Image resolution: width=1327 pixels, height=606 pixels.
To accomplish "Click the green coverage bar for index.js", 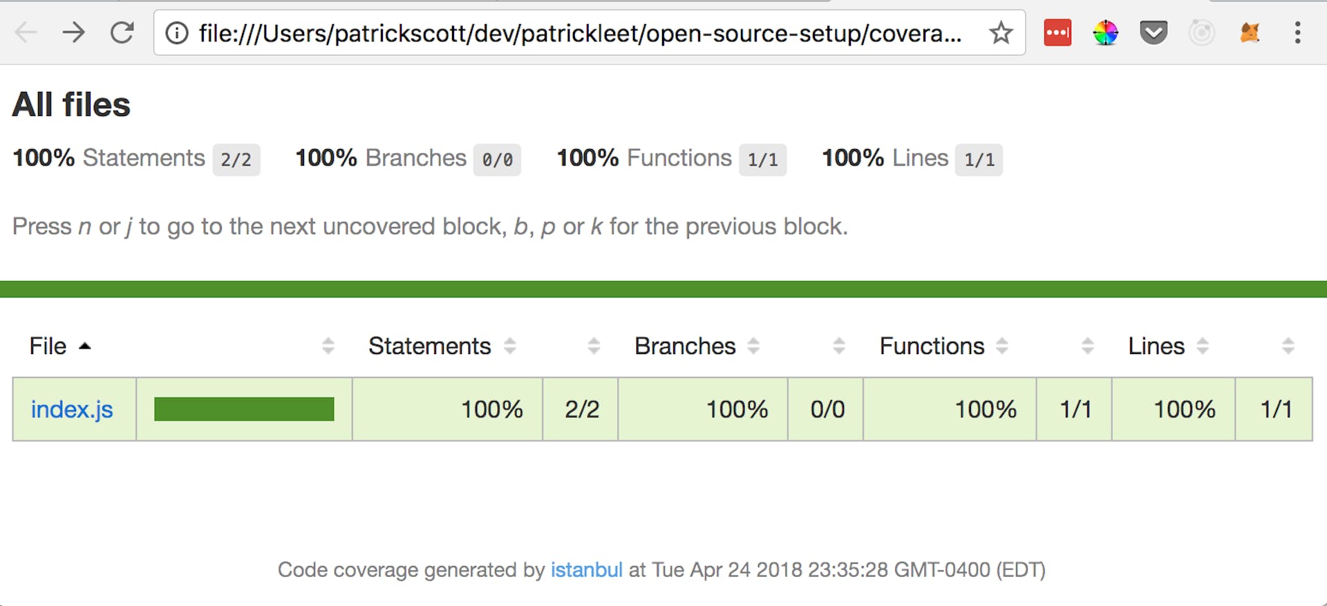I will pos(245,409).
